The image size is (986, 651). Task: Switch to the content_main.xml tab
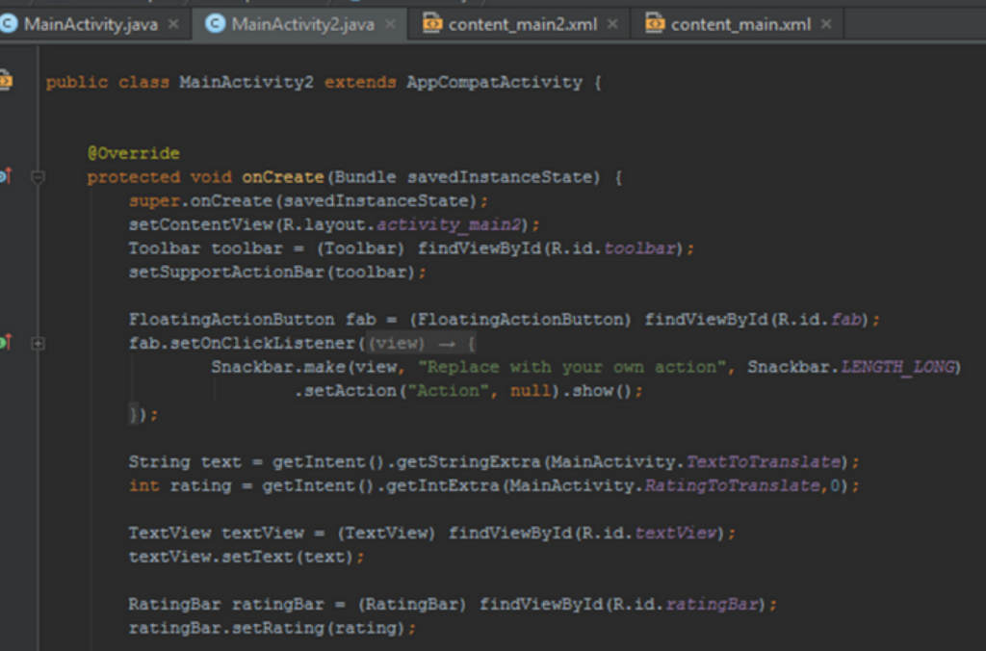click(739, 24)
